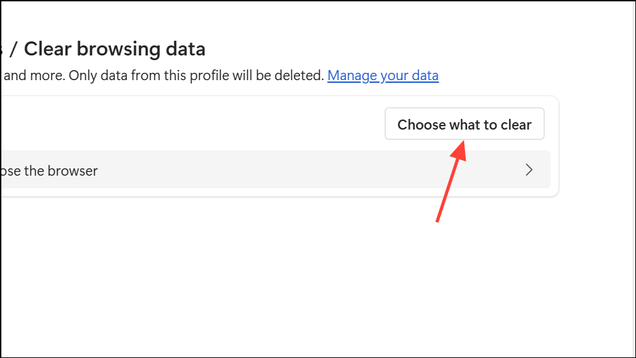Image resolution: width=636 pixels, height=358 pixels.
Task: Click the word 'browsing' in the page title
Action: pos(120,49)
